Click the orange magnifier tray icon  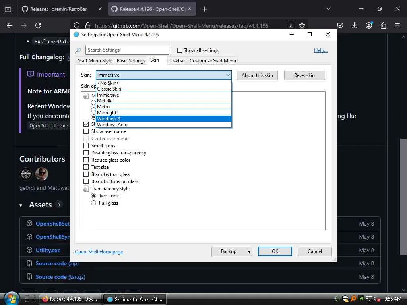point(353,299)
